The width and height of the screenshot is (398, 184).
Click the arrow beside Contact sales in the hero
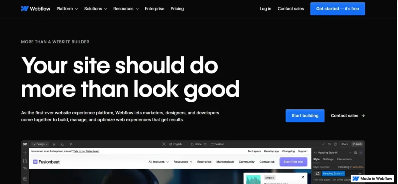pos(363,116)
